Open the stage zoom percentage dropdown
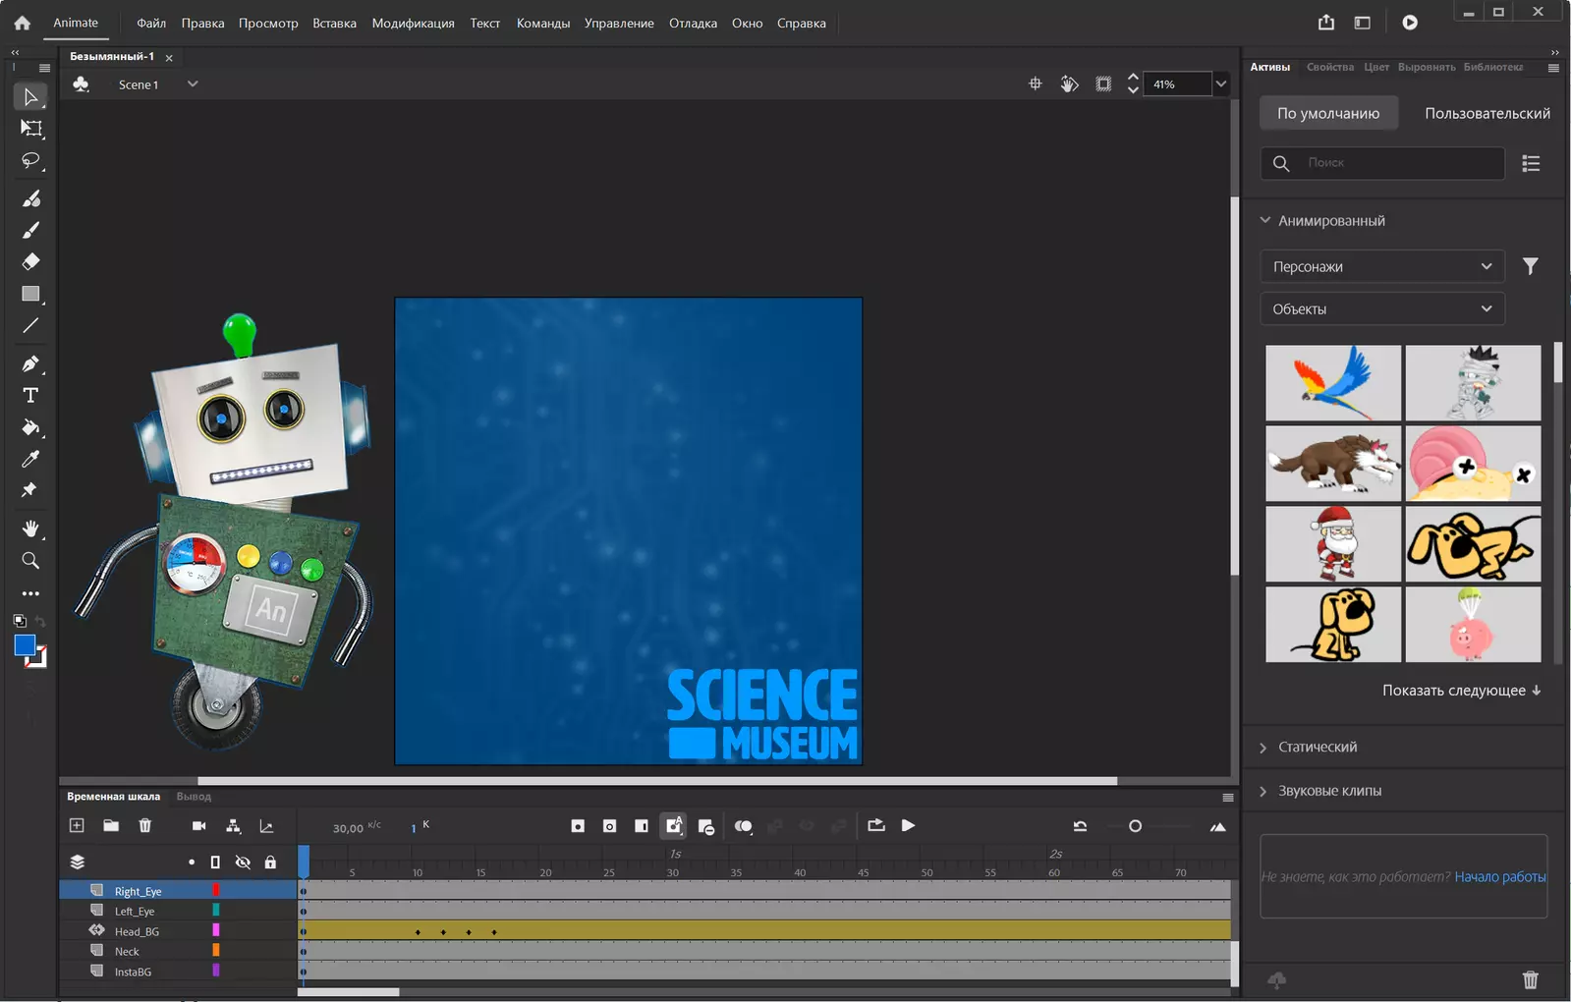This screenshot has height=1002, width=1571. [x=1220, y=84]
